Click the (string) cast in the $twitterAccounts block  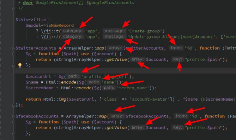63,59
